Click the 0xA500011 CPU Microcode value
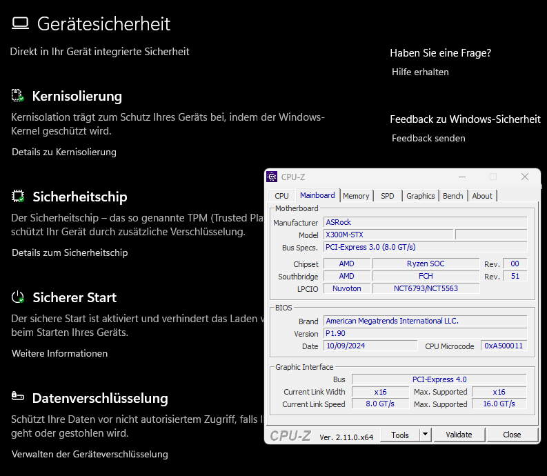Viewport: 547px width, 476px height. coord(504,346)
